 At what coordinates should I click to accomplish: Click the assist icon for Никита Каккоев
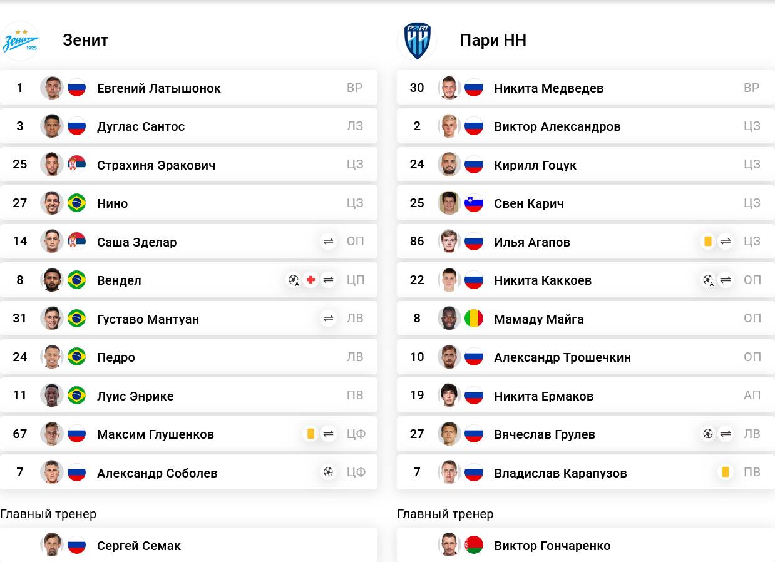click(x=708, y=280)
